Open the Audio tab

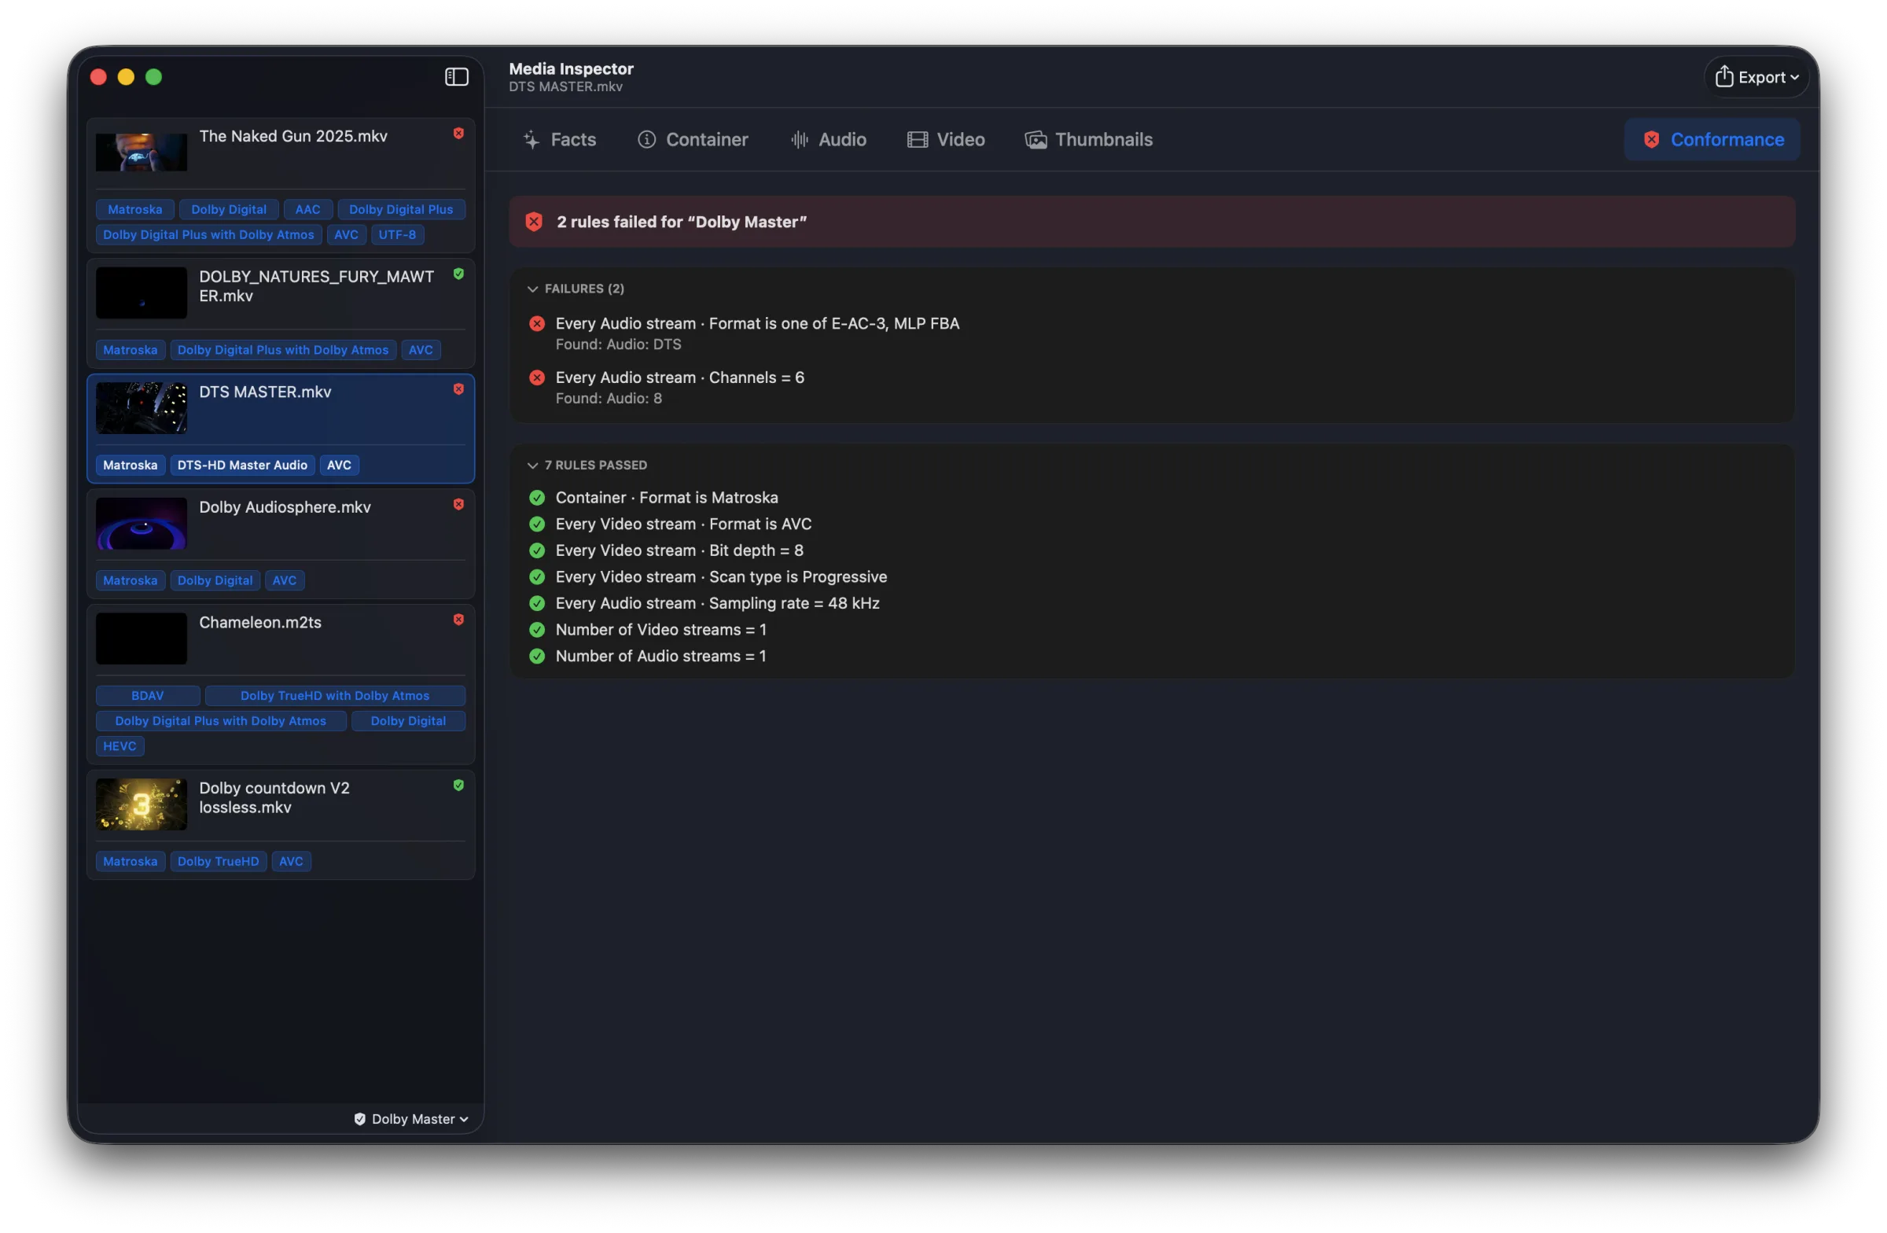pyautogui.click(x=829, y=139)
